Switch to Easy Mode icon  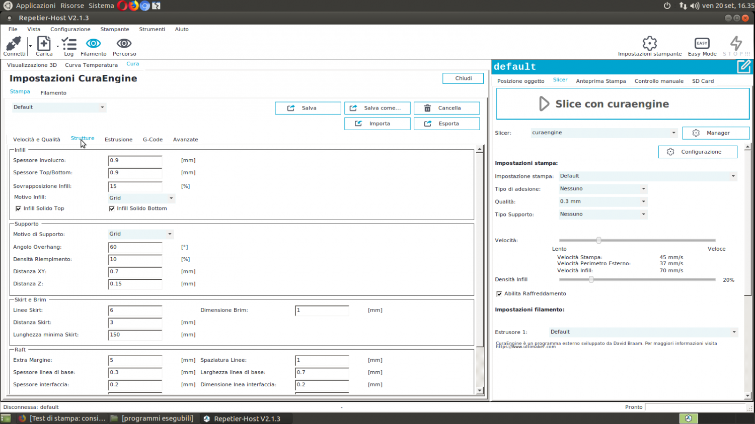702,43
